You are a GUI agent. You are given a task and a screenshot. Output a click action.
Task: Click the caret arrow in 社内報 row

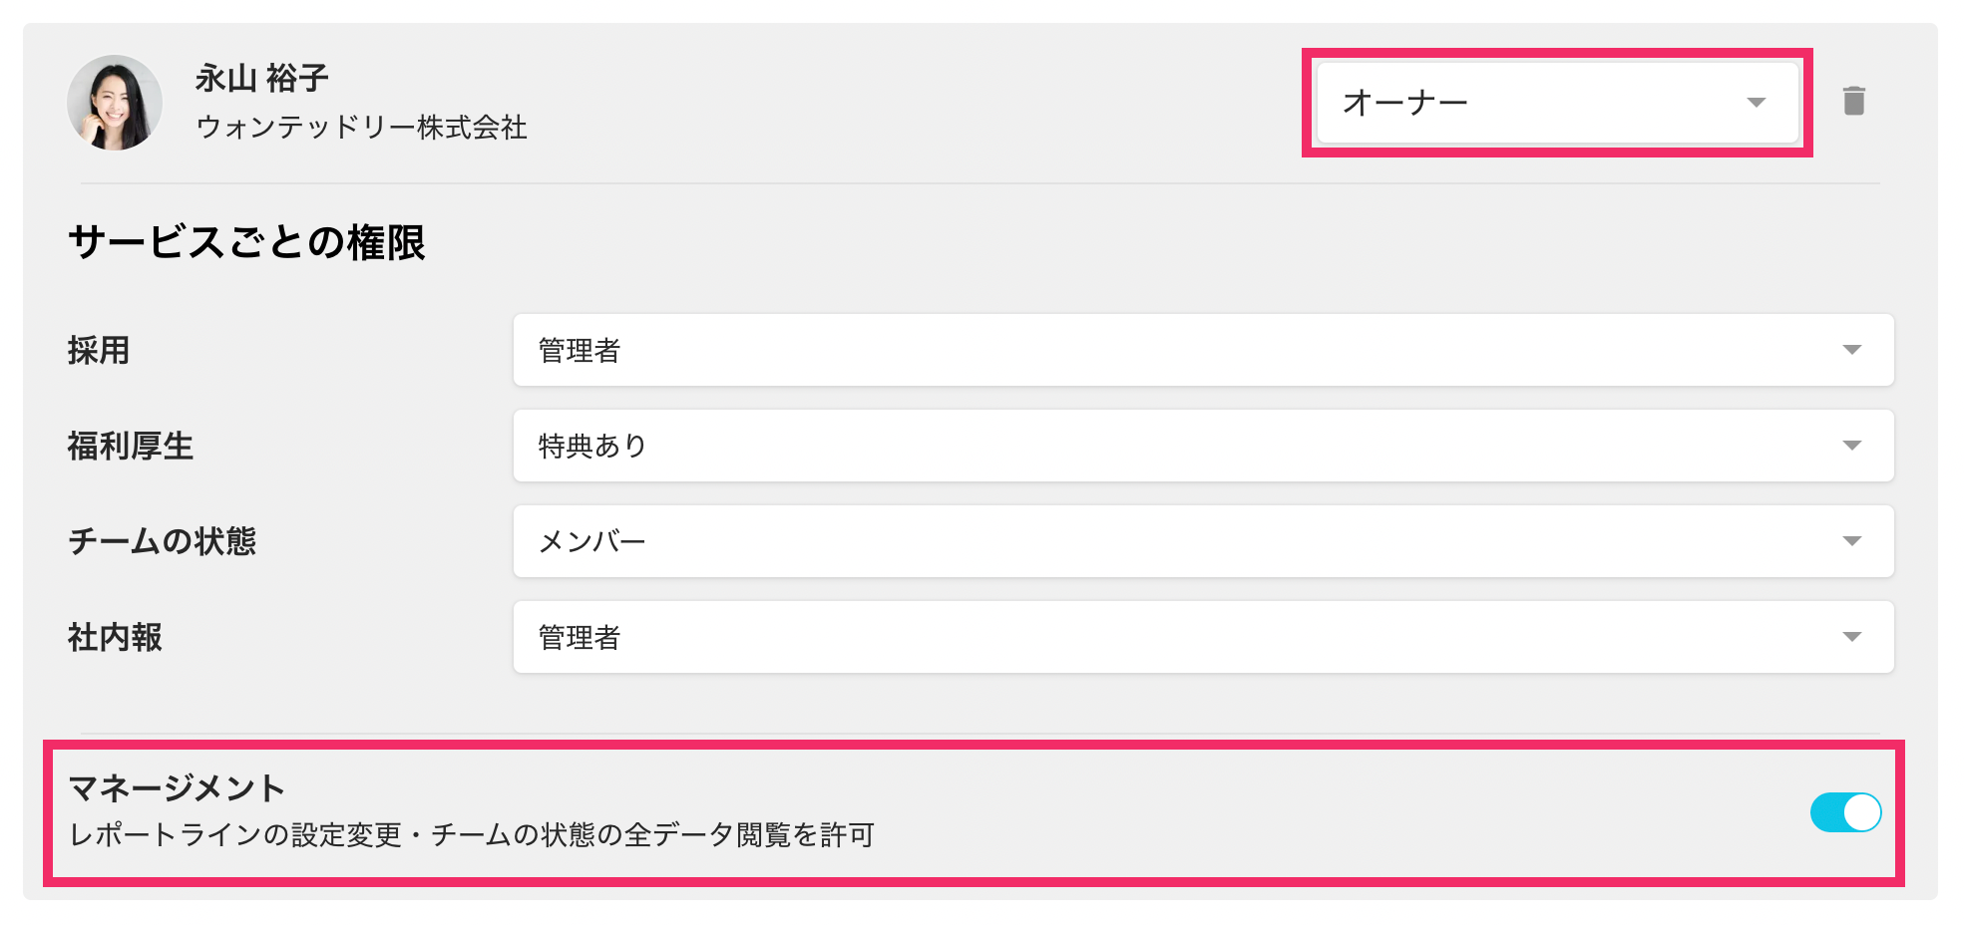point(1851,637)
